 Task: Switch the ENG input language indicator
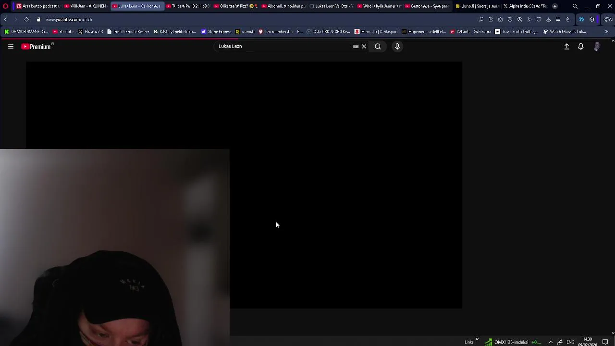pos(570,342)
